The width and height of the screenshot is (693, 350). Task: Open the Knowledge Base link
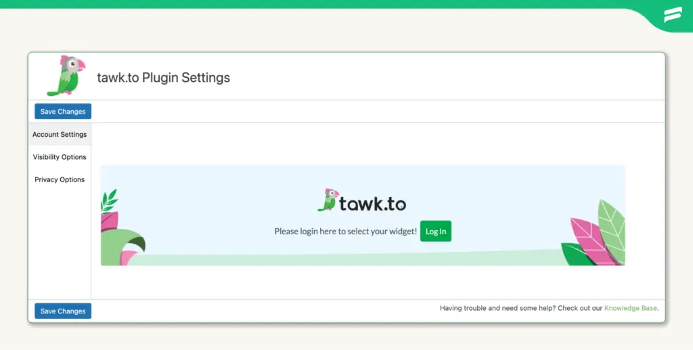pyautogui.click(x=630, y=308)
